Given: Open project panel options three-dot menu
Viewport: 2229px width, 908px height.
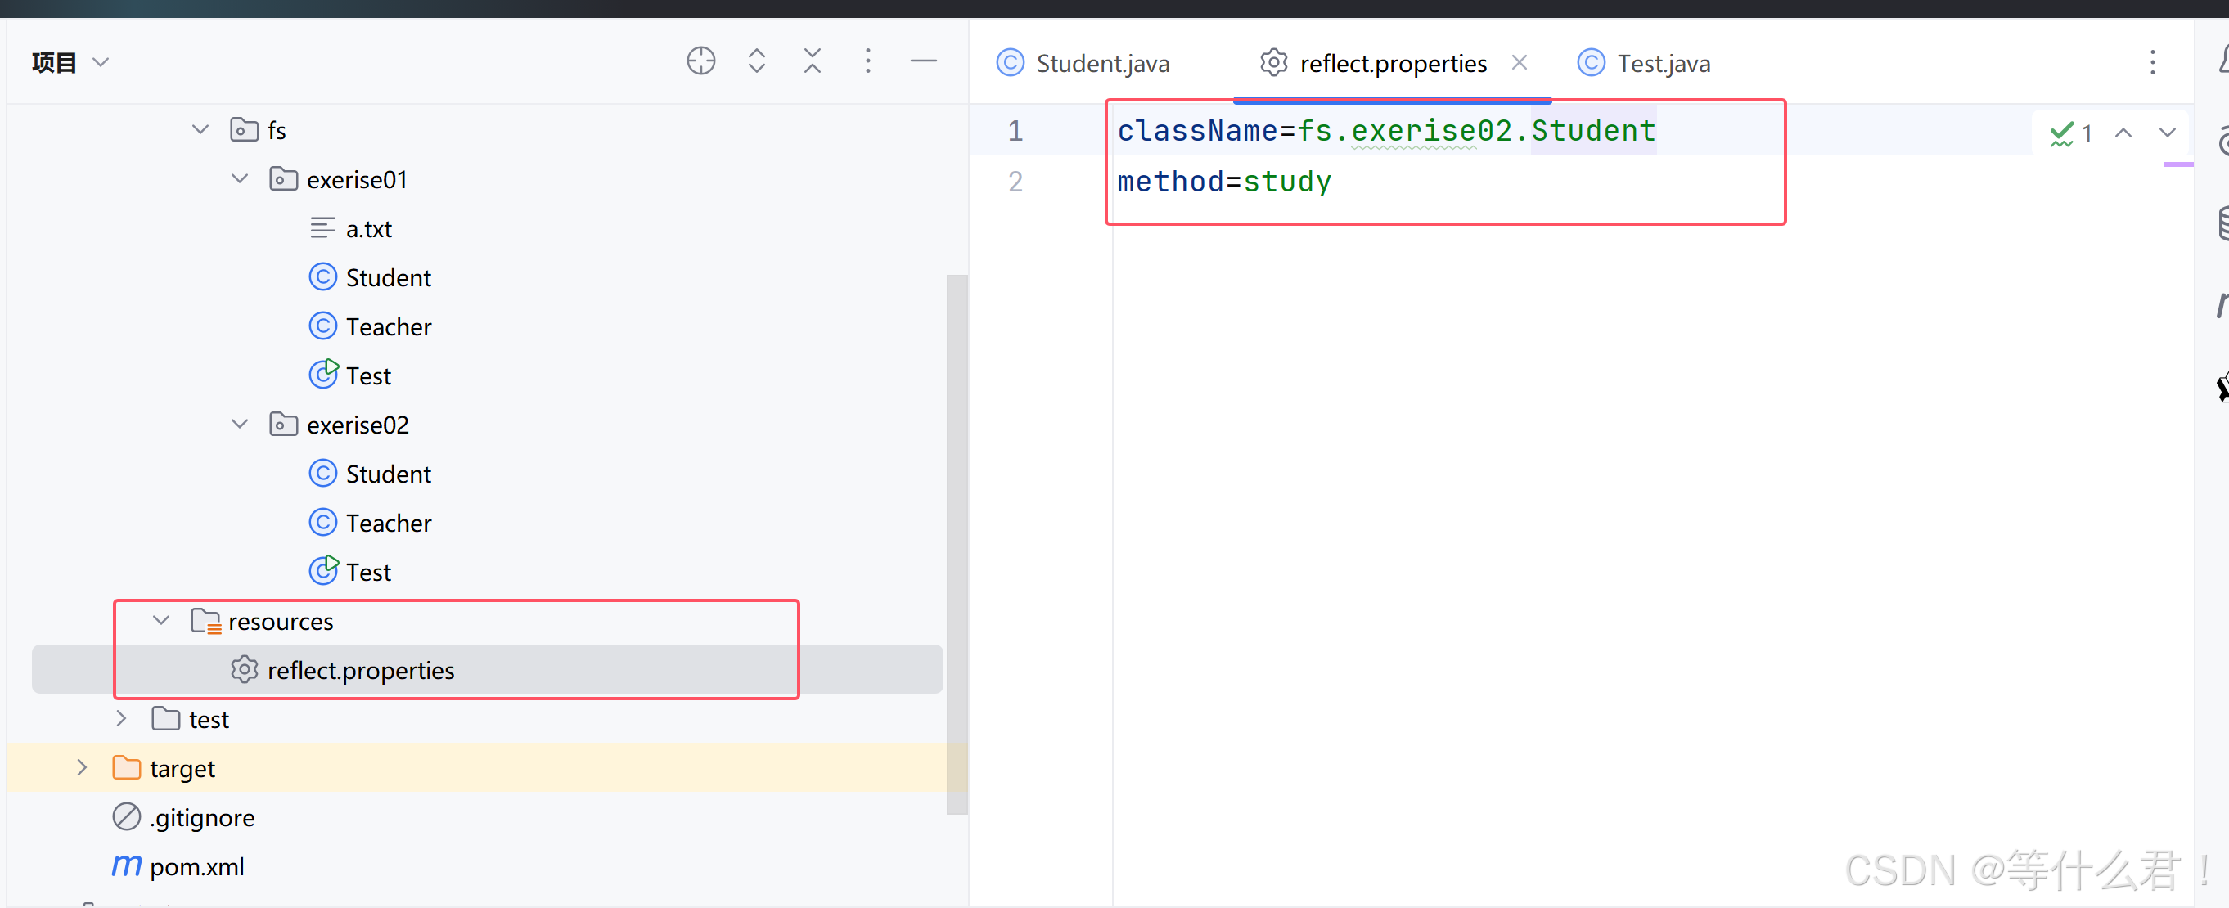Looking at the screenshot, I should pos(868,61).
